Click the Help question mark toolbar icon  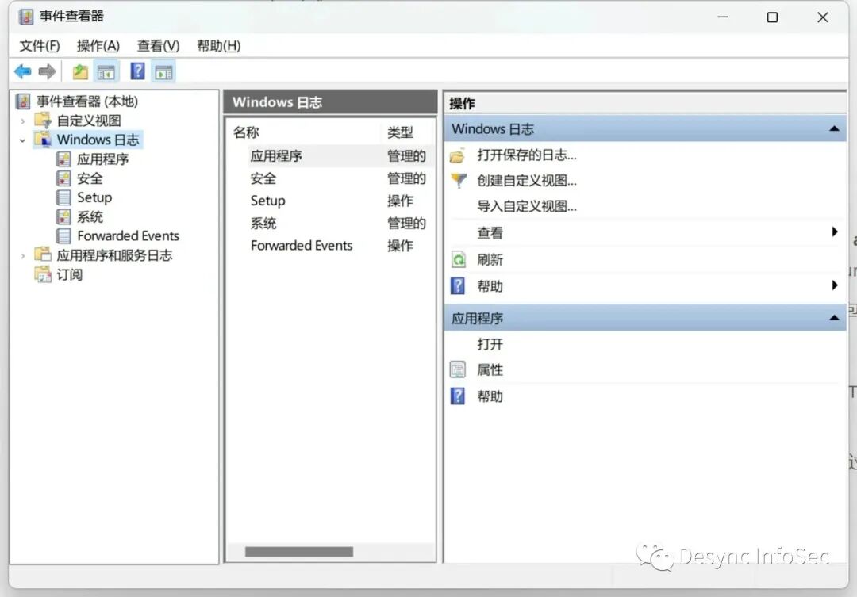tap(138, 71)
